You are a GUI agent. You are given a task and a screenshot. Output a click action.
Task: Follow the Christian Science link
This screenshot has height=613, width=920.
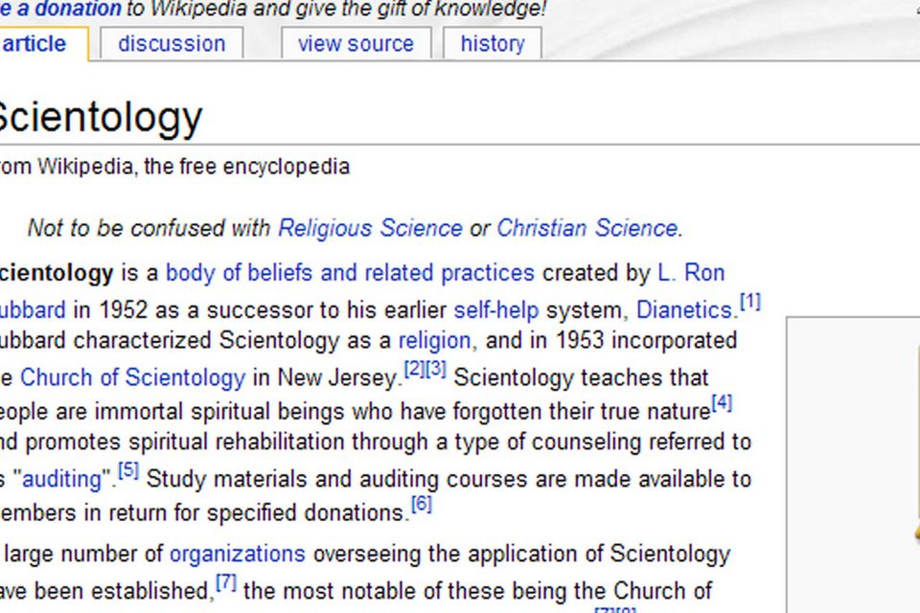586,228
